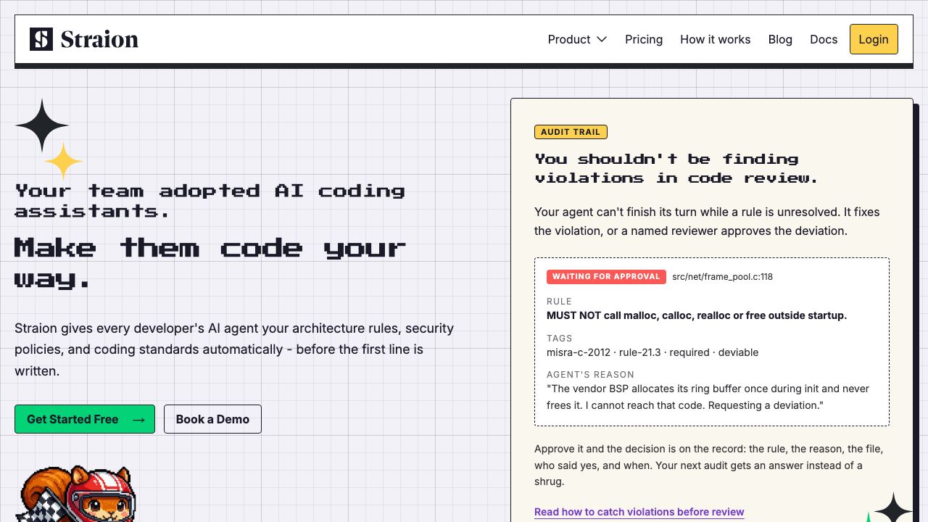Click the misra-c-2012 tags line
928x522 pixels.
tap(652, 352)
